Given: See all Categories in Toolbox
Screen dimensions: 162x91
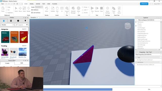Looking at the screenshot, I should [24, 29].
